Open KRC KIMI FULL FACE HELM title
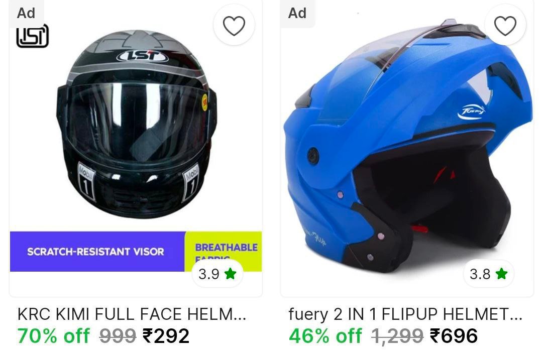The height and width of the screenshot is (350, 542). 132,314
